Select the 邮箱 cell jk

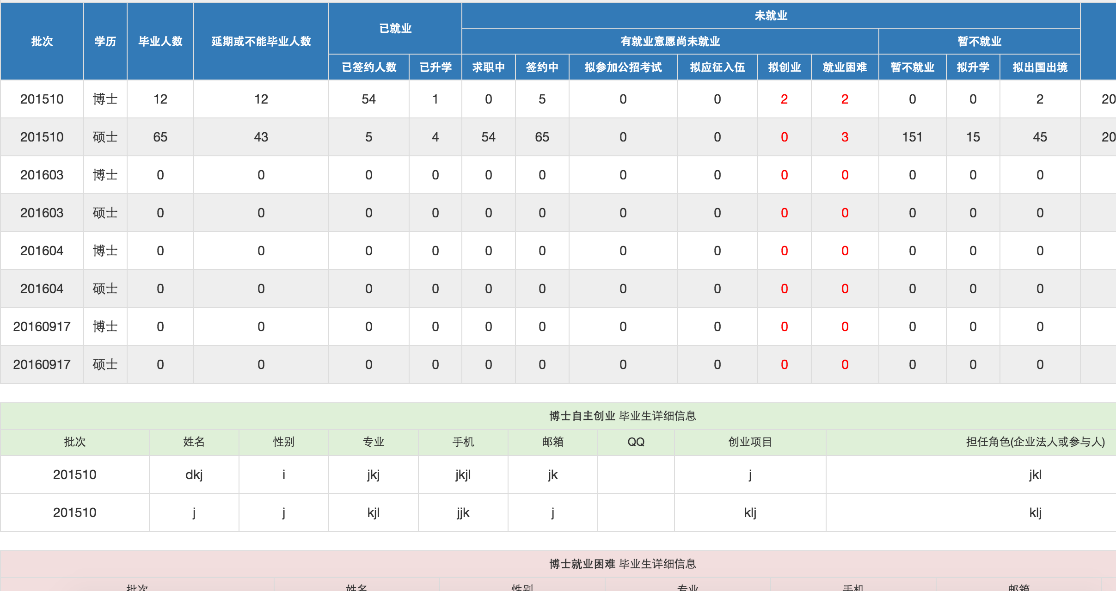coord(553,474)
